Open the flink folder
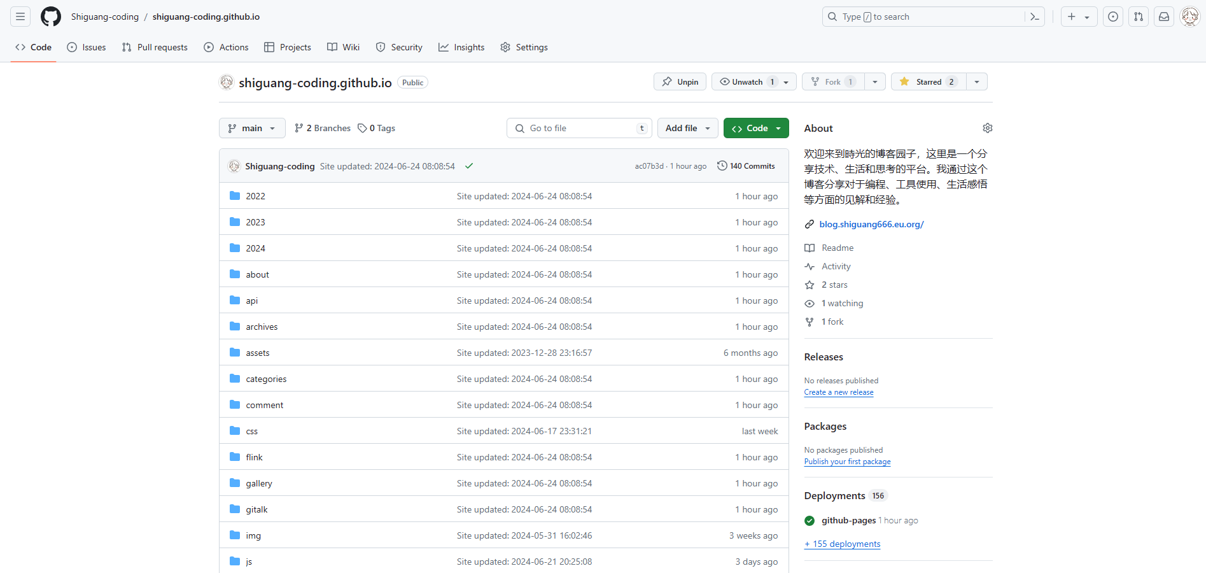 point(254,457)
